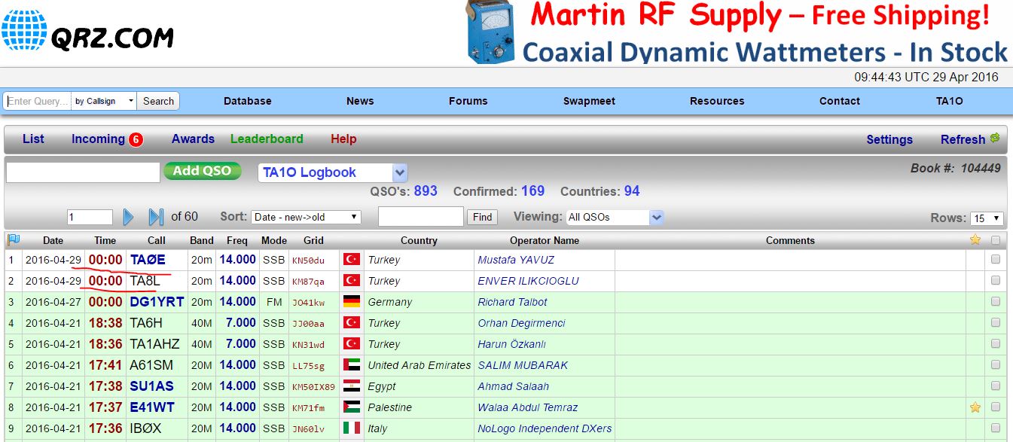The image size is (1013, 442).
Task: Check the box for DG1YRT row
Action: coord(996,301)
